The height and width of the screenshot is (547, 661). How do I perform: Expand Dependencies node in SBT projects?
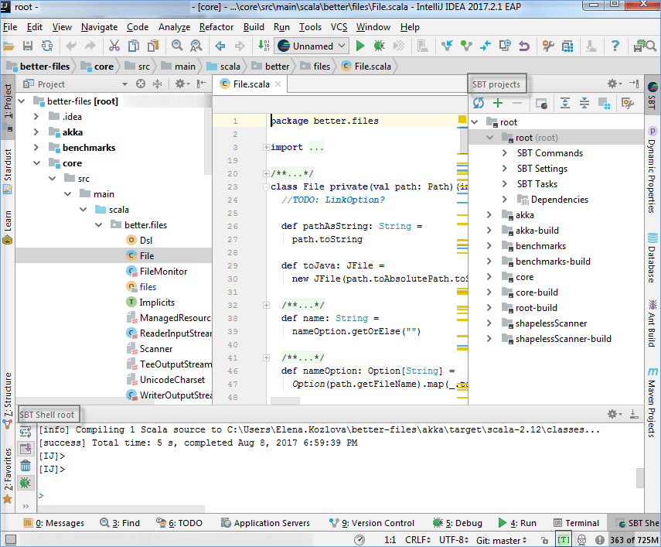pyautogui.click(x=505, y=199)
